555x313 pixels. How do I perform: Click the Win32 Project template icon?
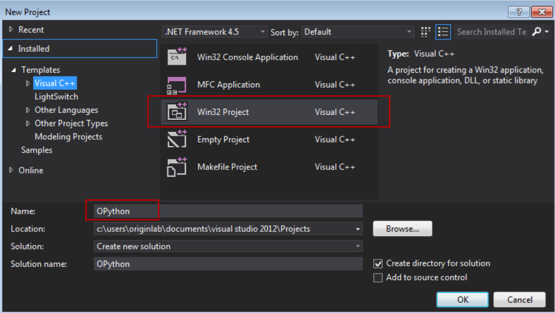coord(176,112)
